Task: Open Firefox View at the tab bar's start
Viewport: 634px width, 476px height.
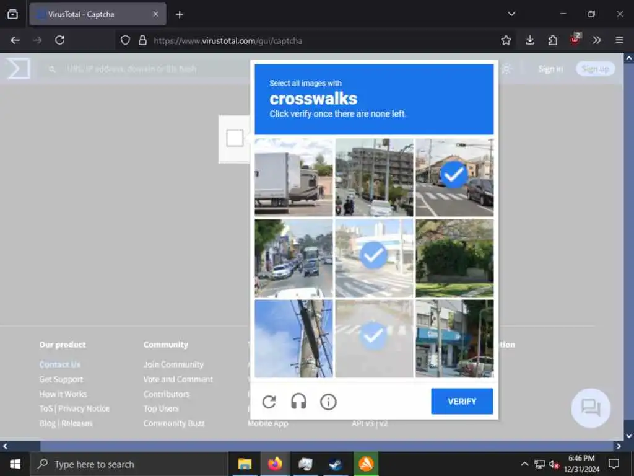Action: point(12,14)
